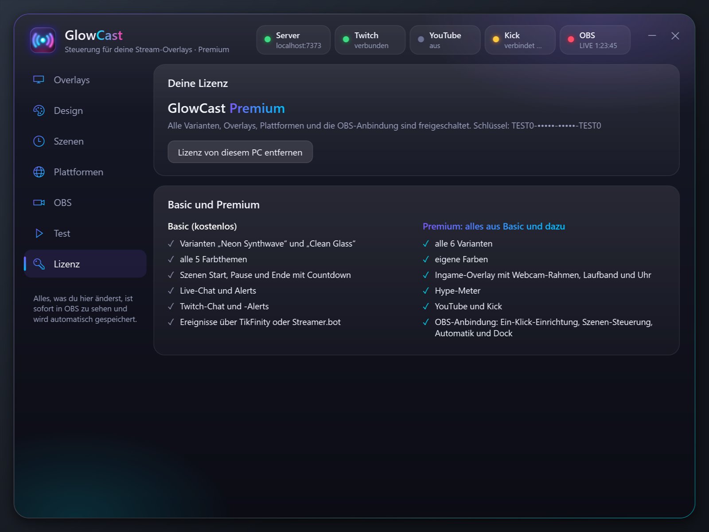
Task: Click the license key 'TEST0-•••••-•••••-TEST0'
Action: pyautogui.click(x=556, y=125)
